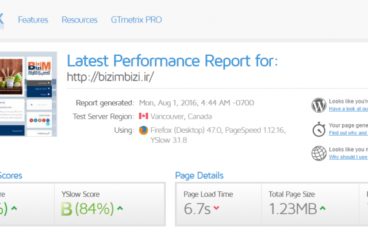The width and height of the screenshot is (368, 230).
Task: Click the Page Load Time label
Action: [208, 194]
